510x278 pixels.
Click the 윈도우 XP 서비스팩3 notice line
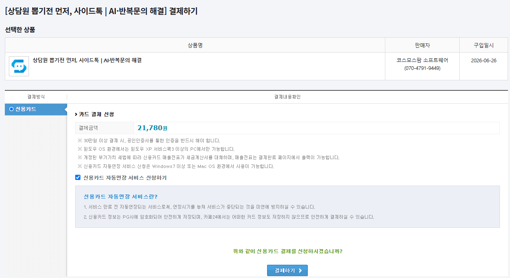click(156, 149)
